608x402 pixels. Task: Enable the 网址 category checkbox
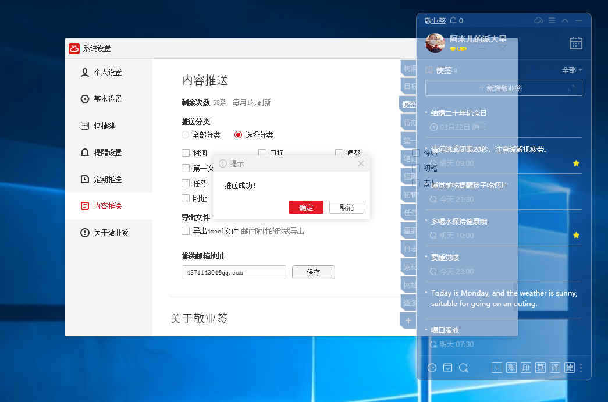click(x=186, y=198)
